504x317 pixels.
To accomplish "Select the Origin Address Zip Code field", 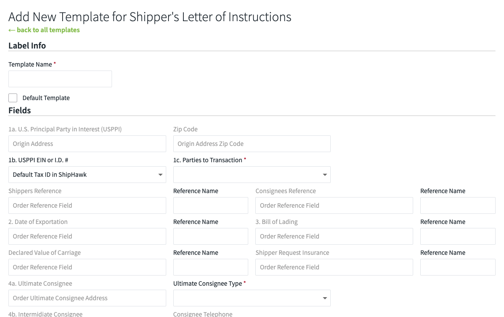I will [x=251, y=144].
